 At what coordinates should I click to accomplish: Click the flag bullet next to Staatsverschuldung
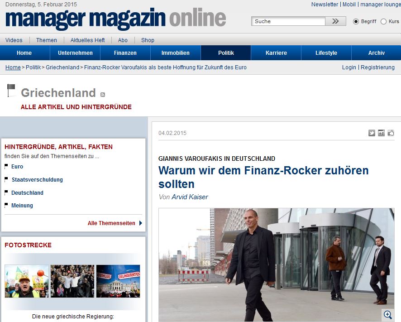tap(6, 180)
